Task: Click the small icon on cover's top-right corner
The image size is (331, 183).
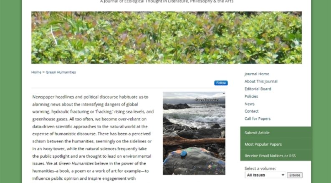Action: 224,93
